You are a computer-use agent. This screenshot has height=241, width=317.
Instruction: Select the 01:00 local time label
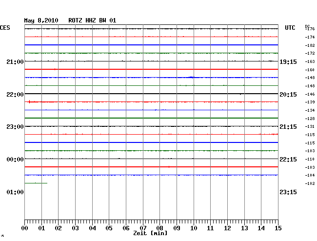[15, 192]
